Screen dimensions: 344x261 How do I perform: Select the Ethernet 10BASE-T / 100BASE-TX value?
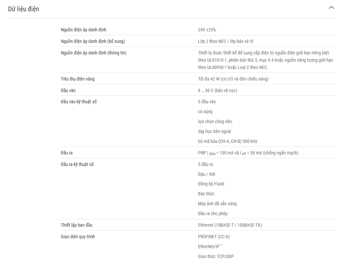coord(230,225)
